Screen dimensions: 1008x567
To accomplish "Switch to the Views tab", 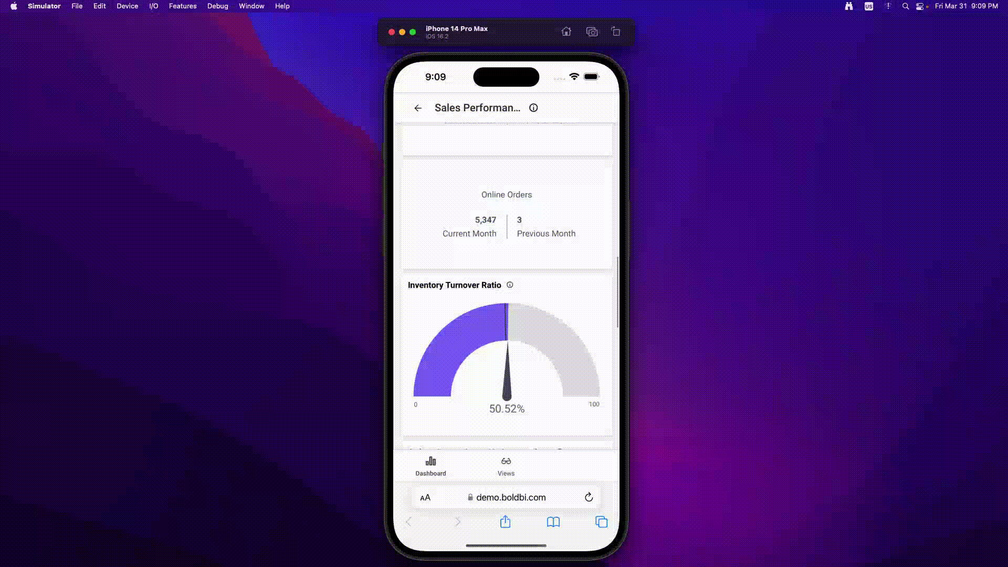I will pyautogui.click(x=506, y=466).
